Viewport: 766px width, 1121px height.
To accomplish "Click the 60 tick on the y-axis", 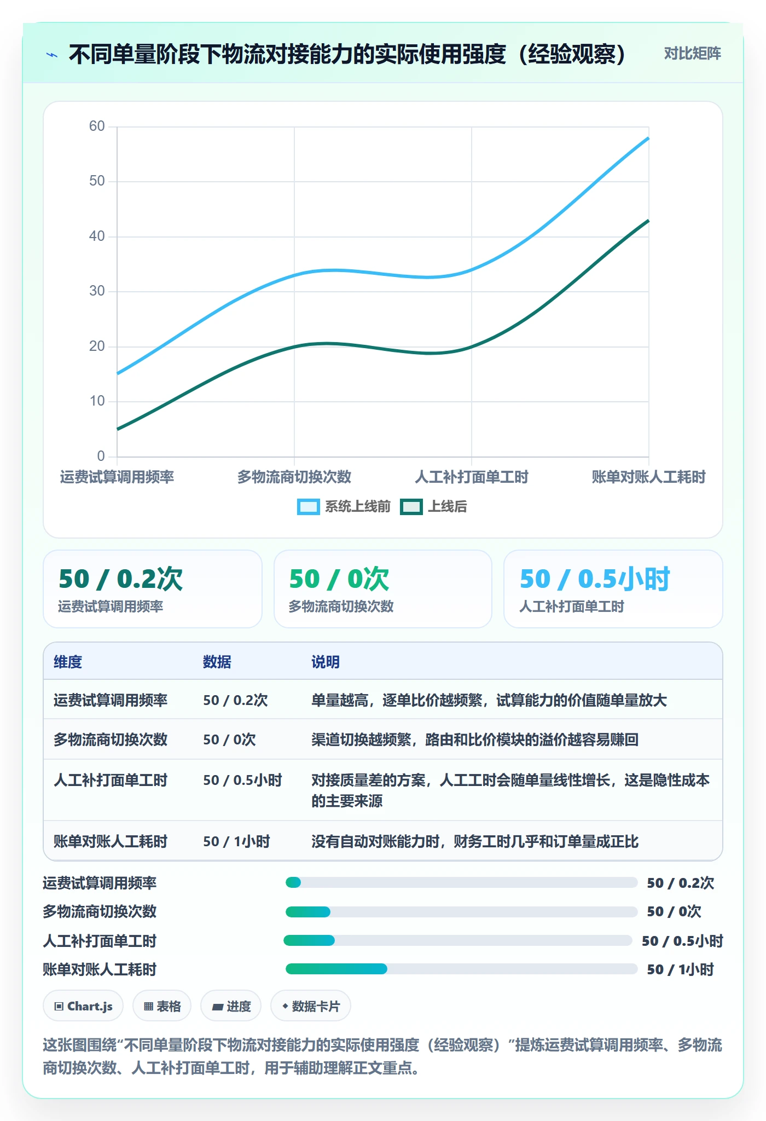I will 97,126.
